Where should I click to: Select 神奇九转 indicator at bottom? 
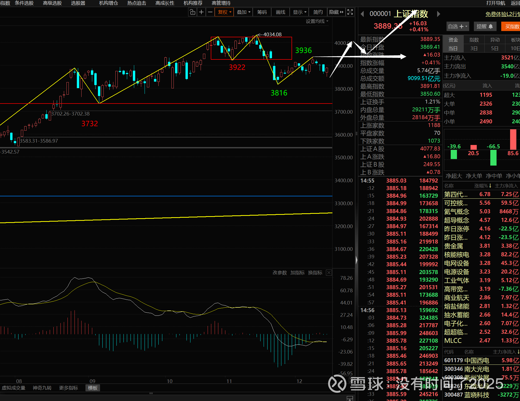[x=42, y=388]
